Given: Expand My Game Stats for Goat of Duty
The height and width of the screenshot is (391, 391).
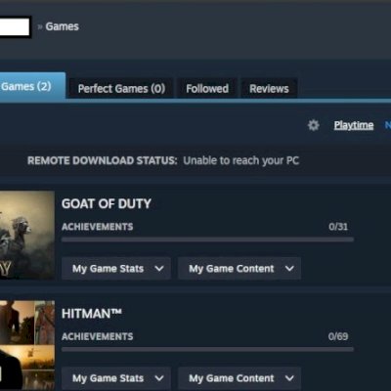Looking at the screenshot, I should (116, 269).
